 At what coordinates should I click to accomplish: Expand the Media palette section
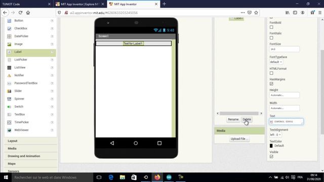point(30,149)
